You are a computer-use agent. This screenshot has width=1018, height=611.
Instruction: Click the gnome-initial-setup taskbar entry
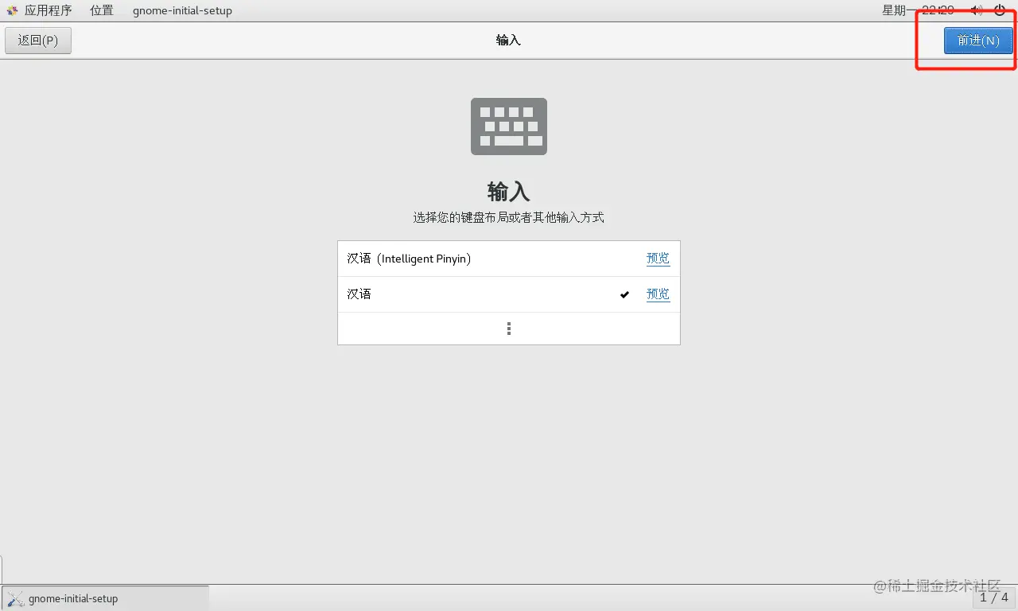[x=106, y=598]
